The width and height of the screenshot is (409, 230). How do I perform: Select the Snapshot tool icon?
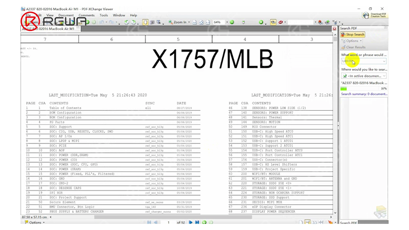tap(152, 22)
